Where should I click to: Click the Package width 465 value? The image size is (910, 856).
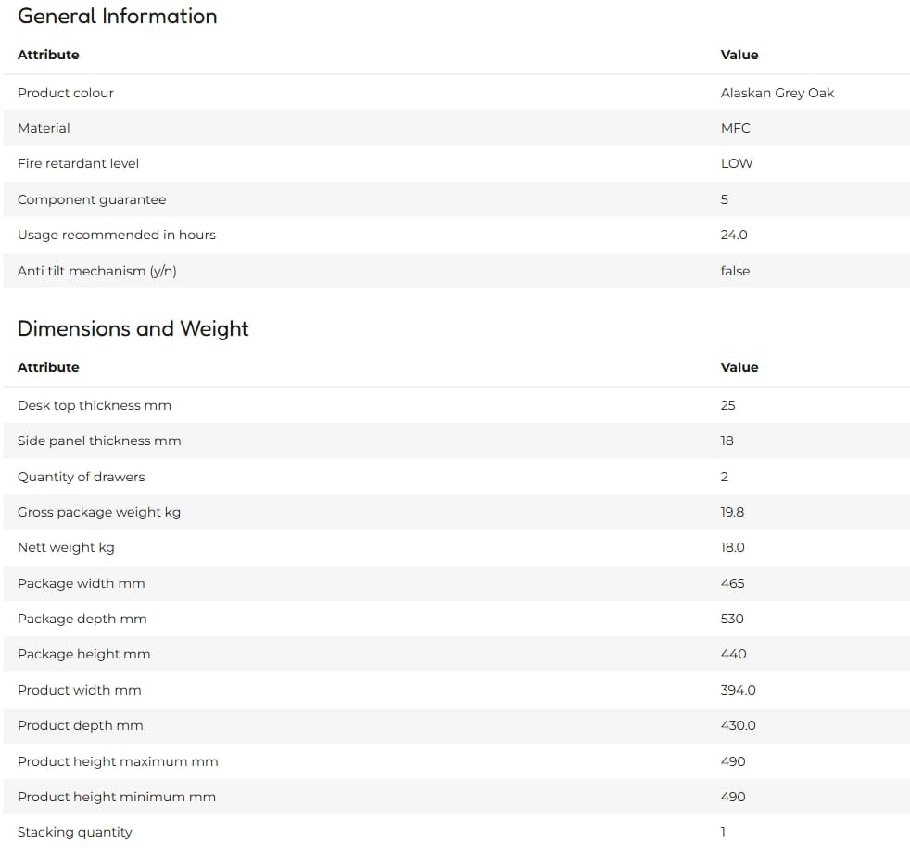point(732,583)
